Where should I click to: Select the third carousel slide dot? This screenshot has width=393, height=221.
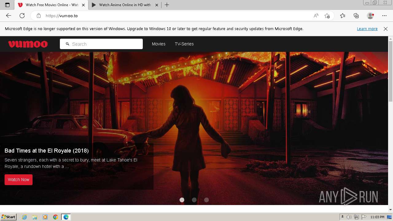coord(207,200)
